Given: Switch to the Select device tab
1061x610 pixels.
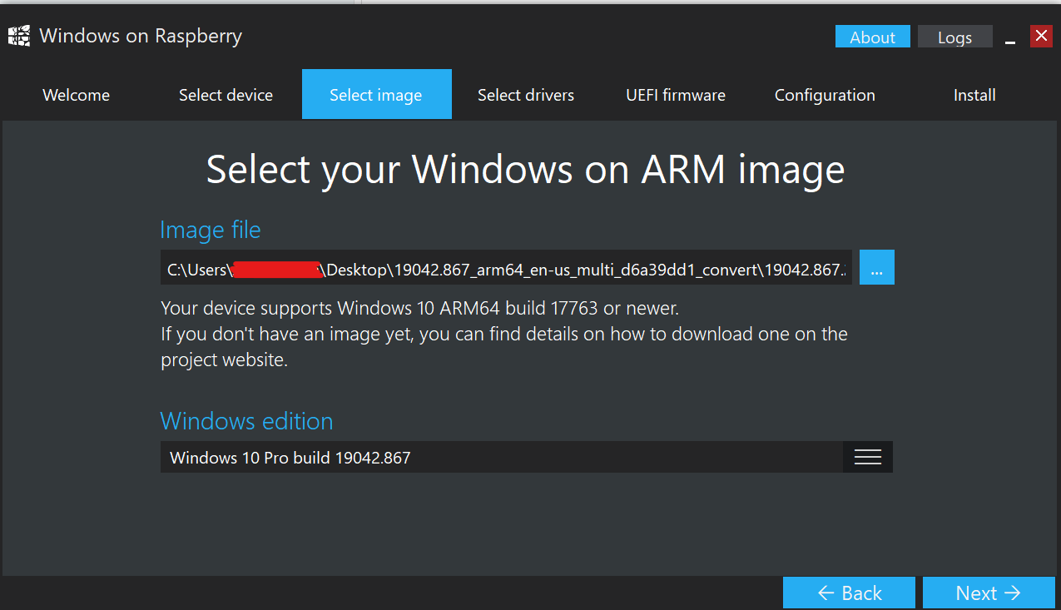Looking at the screenshot, I should tap(226, 95).
